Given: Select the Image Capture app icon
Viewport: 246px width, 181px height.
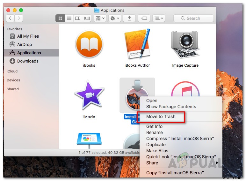Looking at the screenshot, I should (185, 44).
